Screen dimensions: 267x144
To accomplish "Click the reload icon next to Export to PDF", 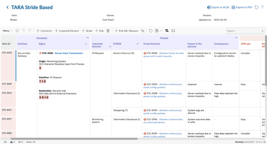I will tap(256, 7).
